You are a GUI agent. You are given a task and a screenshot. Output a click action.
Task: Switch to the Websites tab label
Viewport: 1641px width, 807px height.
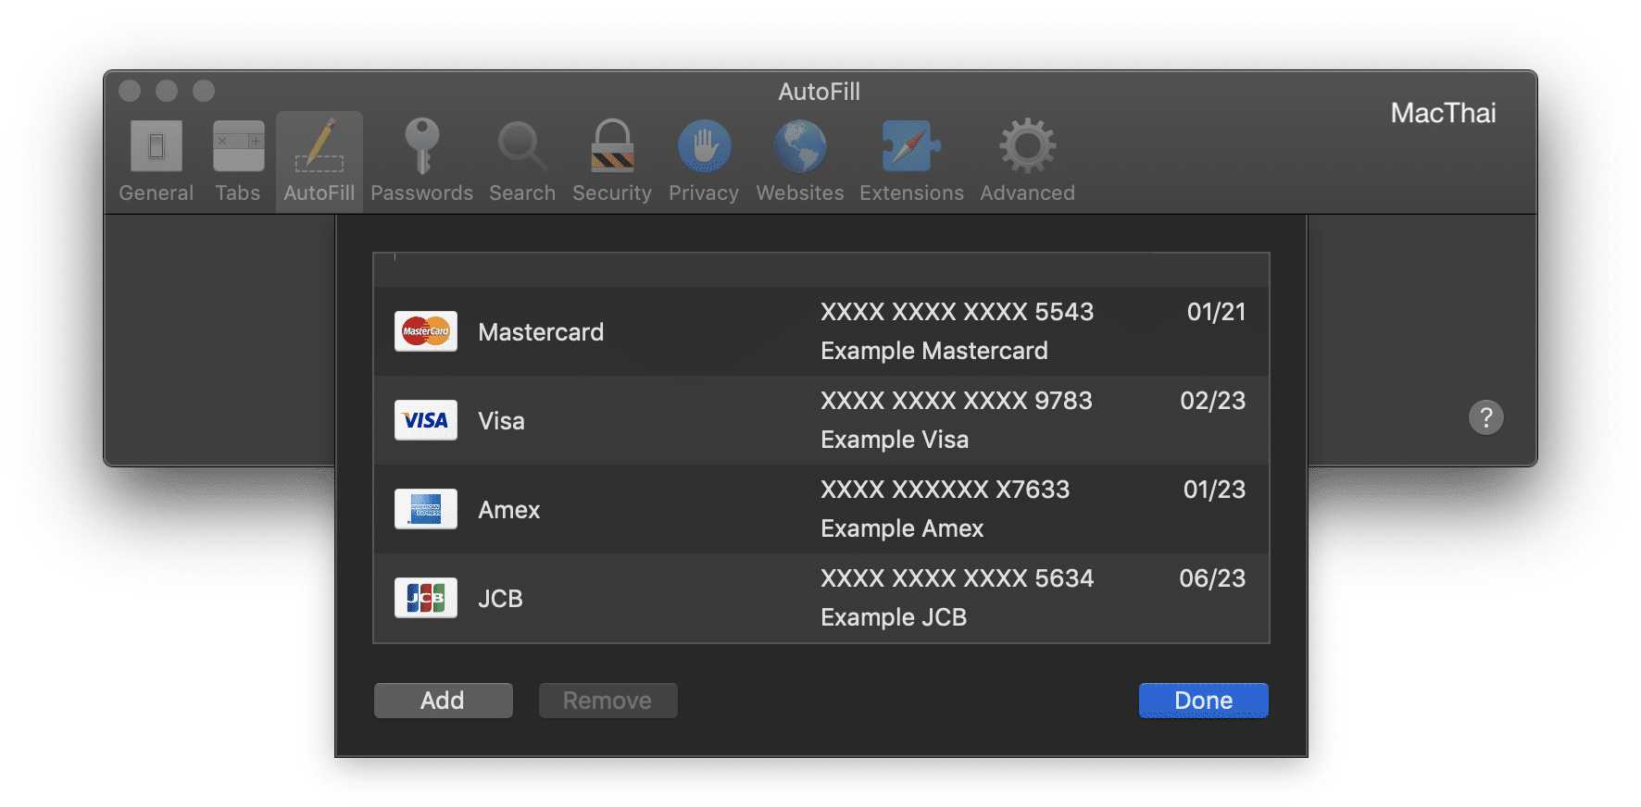[800, 192]
